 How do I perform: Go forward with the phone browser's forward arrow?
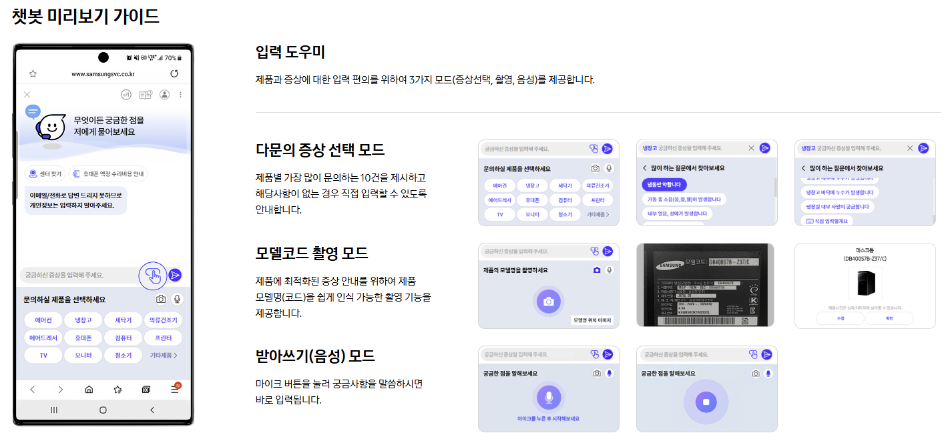(60, 389)
